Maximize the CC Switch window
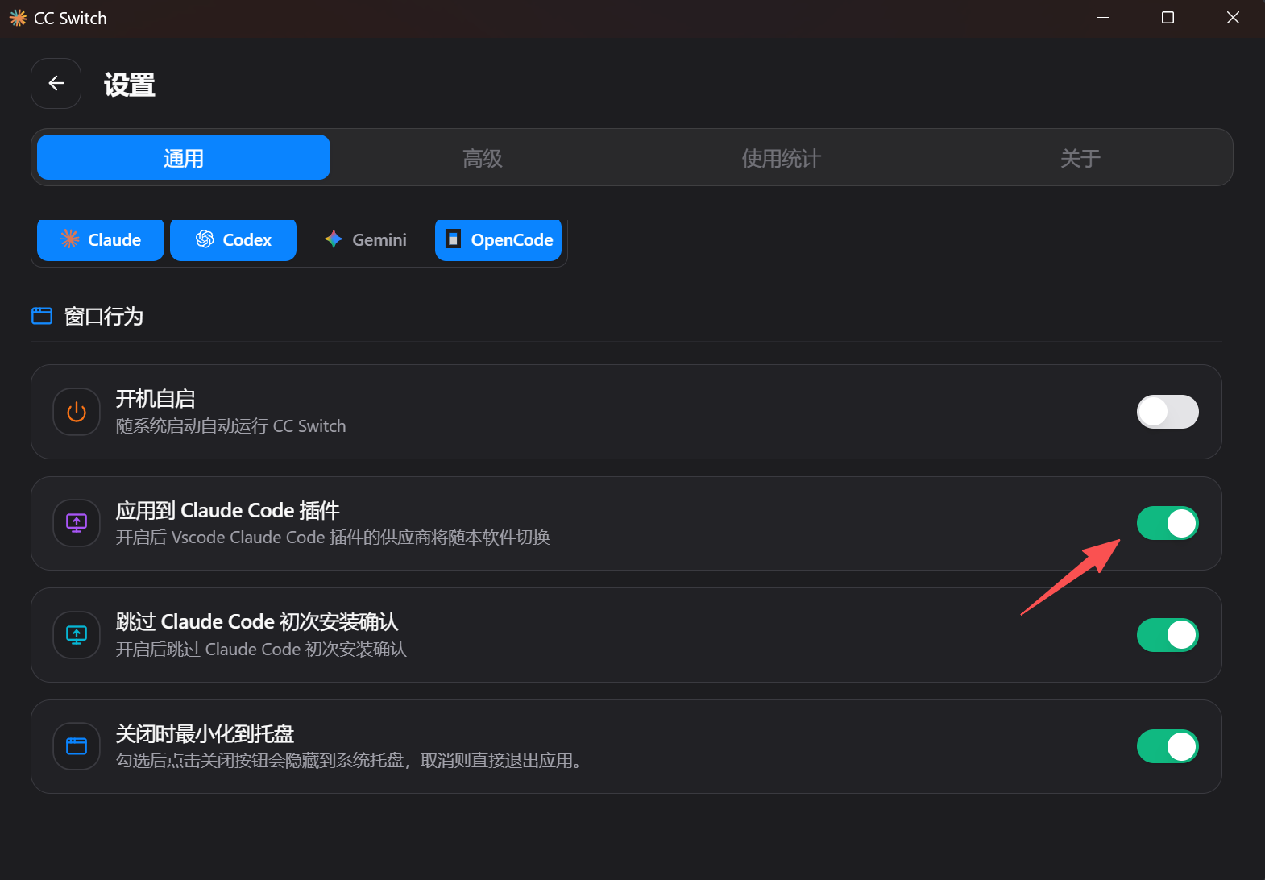The height and width of the screenshot is (880, 1265). click(1168, 18)
